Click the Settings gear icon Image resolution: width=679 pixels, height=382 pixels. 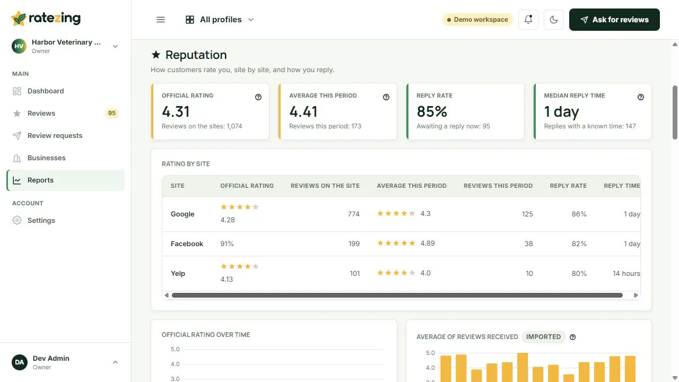point(17,221)
